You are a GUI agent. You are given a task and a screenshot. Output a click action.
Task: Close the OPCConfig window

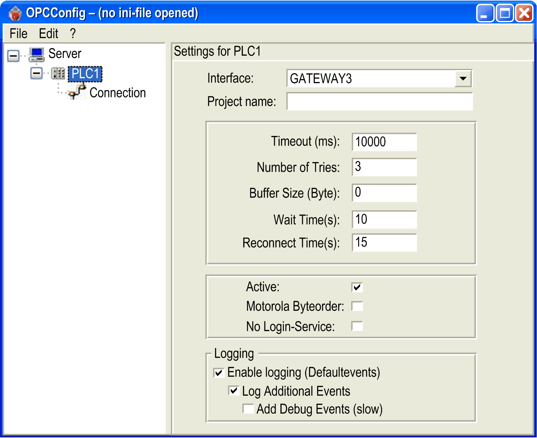(524, 13)
